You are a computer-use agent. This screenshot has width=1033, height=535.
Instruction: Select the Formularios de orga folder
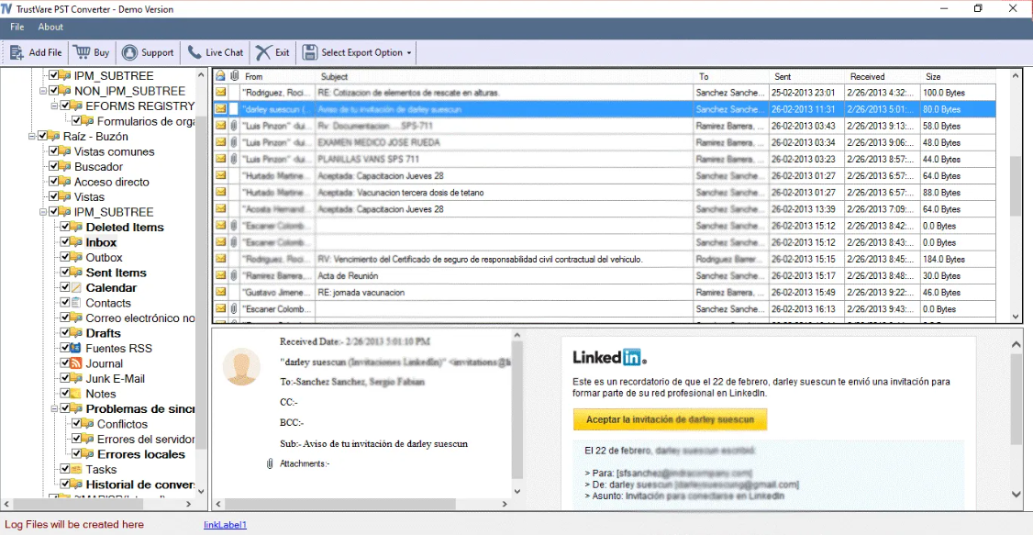point(146,121)
